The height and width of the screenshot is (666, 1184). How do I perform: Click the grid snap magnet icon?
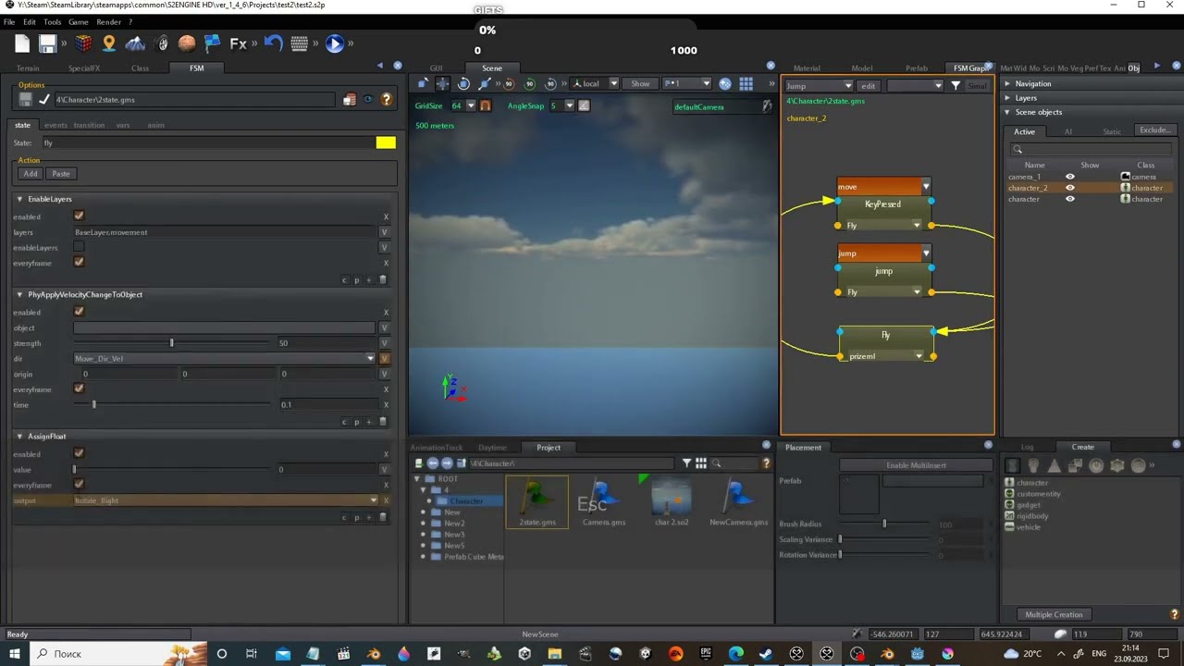[484, 105]
